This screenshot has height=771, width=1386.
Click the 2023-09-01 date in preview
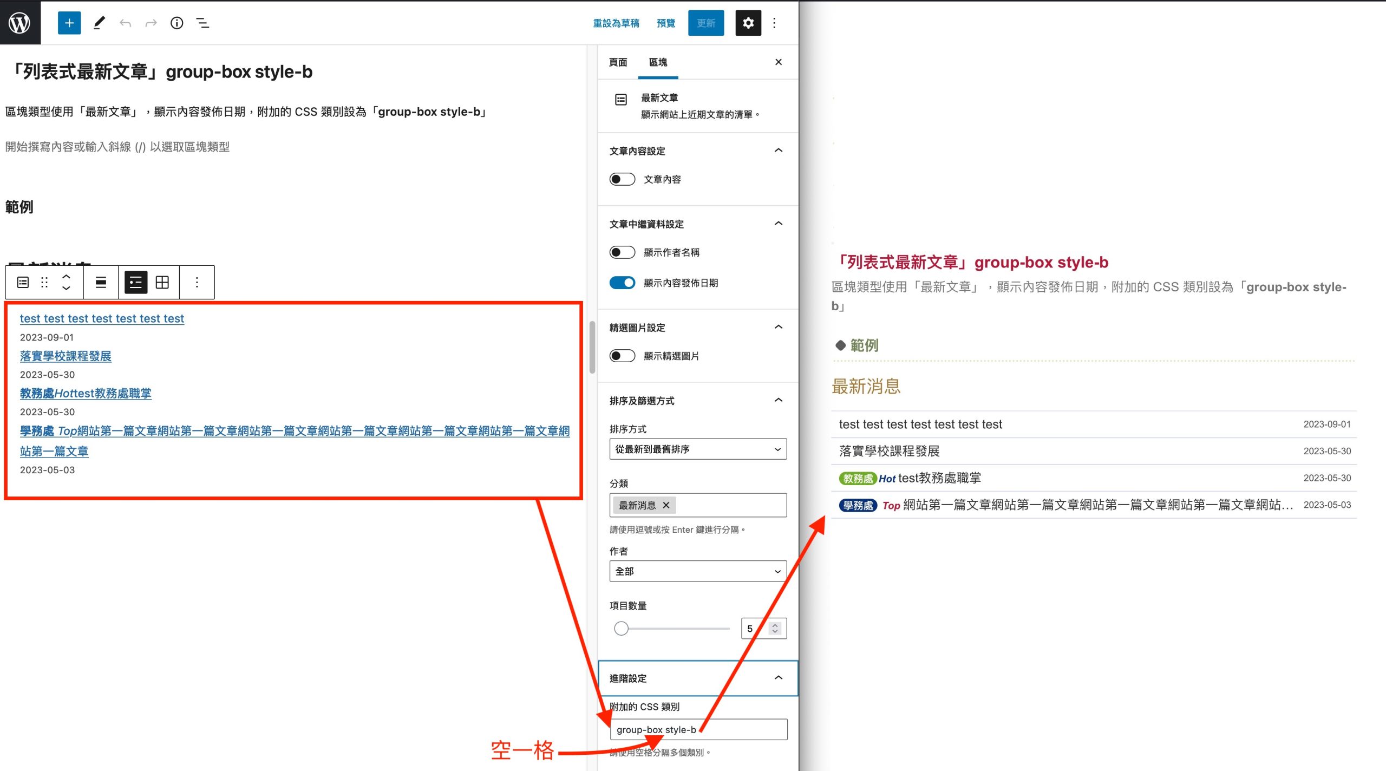tap(1327, 424)
